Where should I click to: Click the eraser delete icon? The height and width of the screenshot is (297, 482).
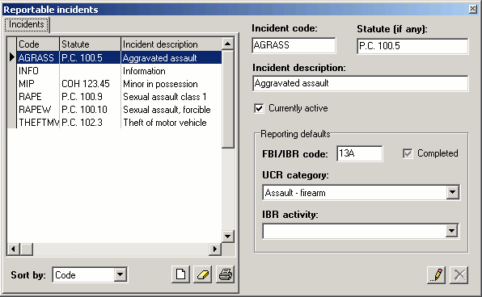coord(203,274)
